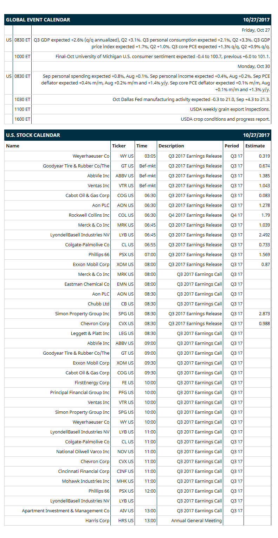Click Leggett & Platt Inc company name
This screenshot has height=538, width=278.
click(x=90, y=333)
